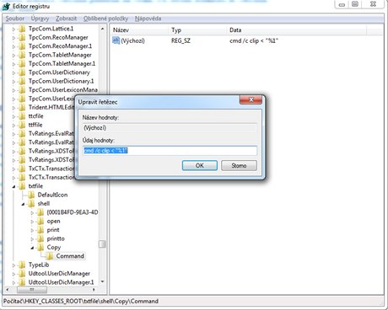Select the (Výchozí) value string icon

[x=116, y=40]
